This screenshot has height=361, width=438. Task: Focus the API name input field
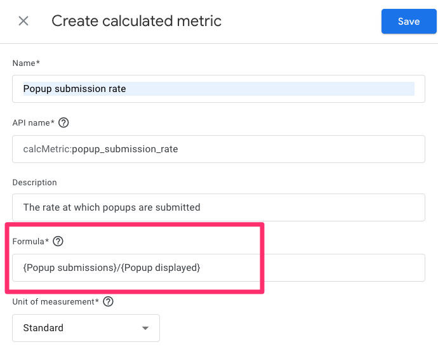click(x=218, y=149)
